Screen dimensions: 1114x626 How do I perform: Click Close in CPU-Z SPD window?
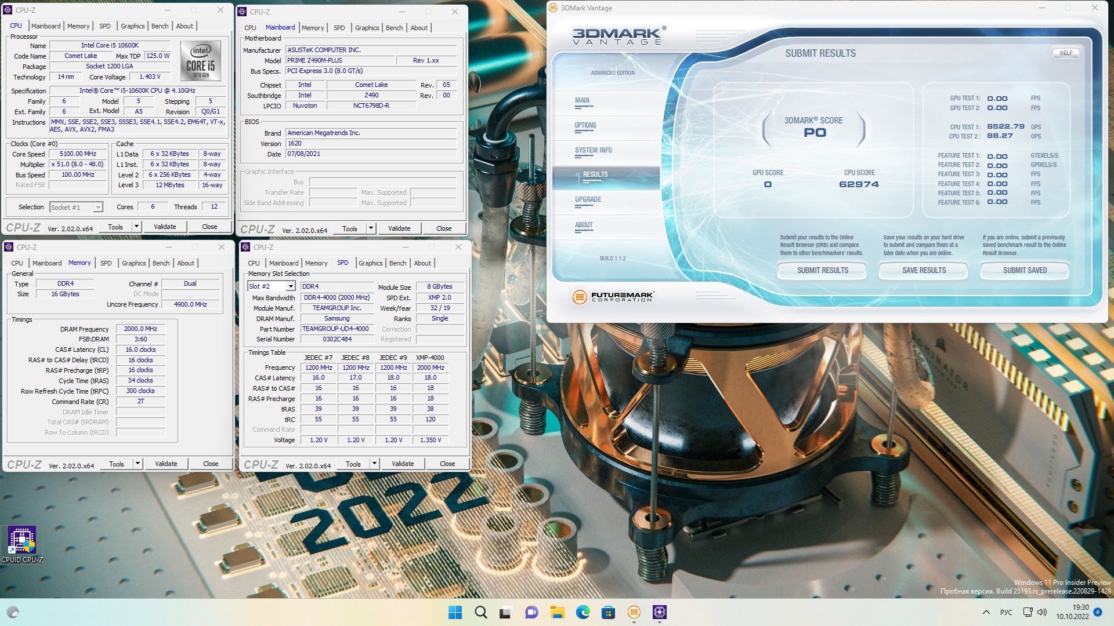[447, 464]
